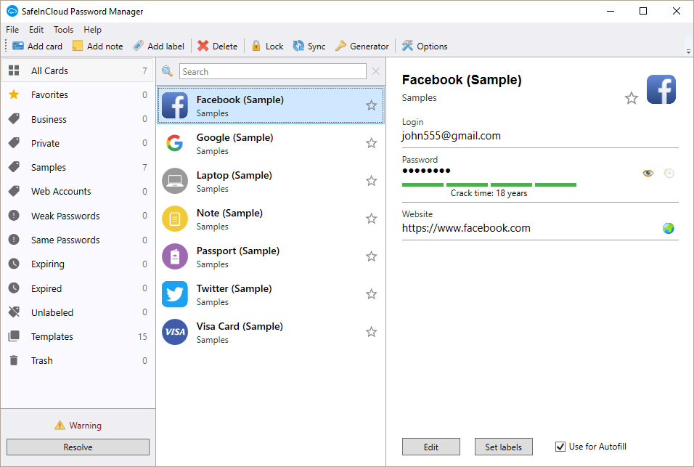The height and width of the screenshot is (467, 694).
Task: Favorite the Laptop (Sample) star
Action: [x=372, y=181]
